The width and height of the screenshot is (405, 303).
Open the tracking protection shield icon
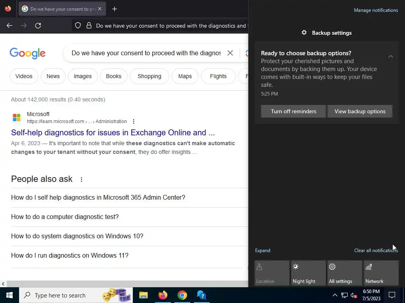pos(78,26)
